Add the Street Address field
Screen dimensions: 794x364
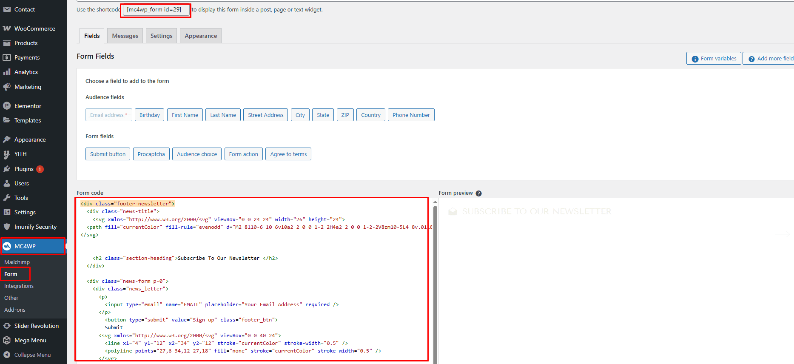click(266, 115)
